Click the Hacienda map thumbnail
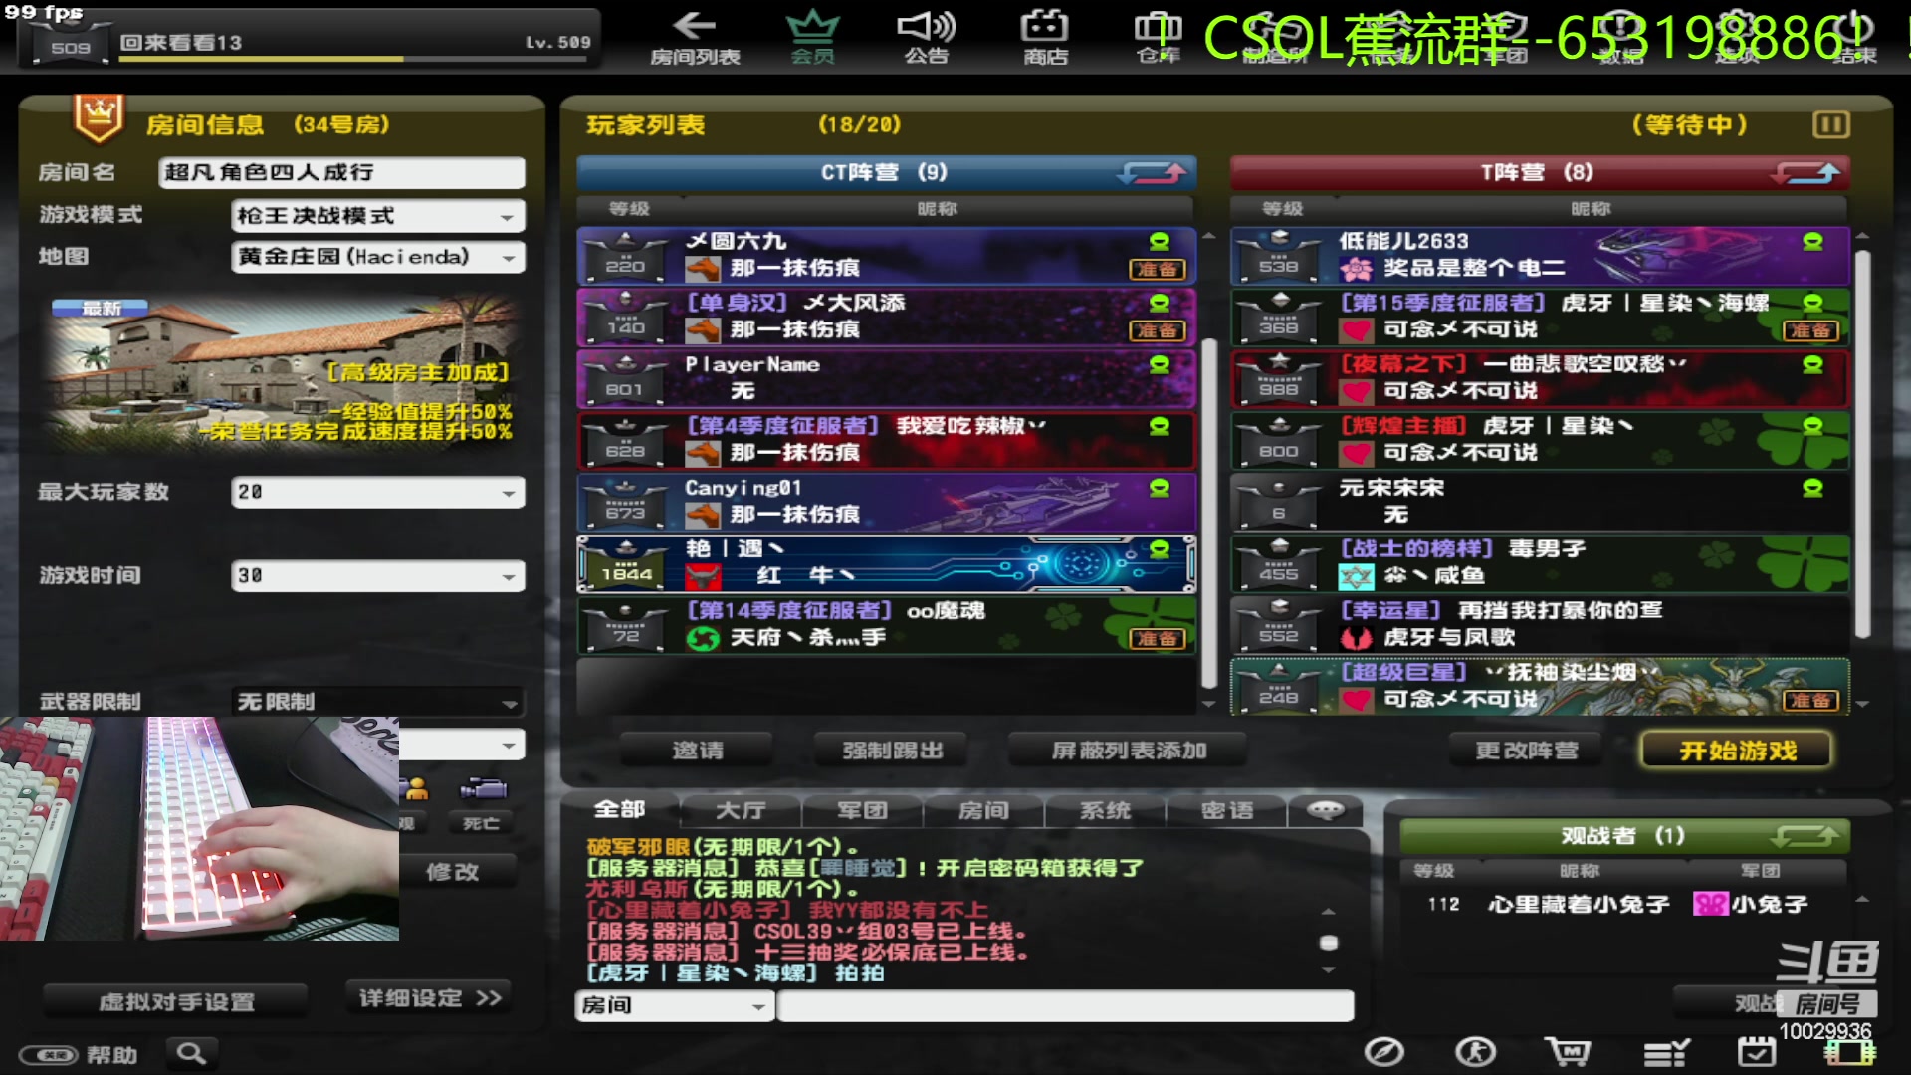 click(284, 373)
